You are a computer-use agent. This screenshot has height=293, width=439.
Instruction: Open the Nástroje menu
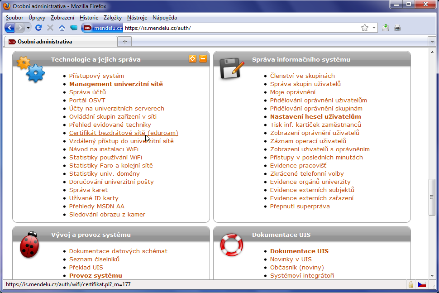point(137,18)
